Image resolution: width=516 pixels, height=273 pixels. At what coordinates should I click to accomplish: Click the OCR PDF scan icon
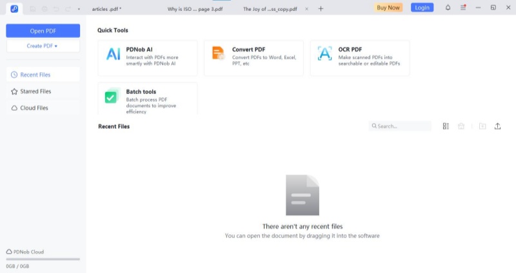[325, 53]
